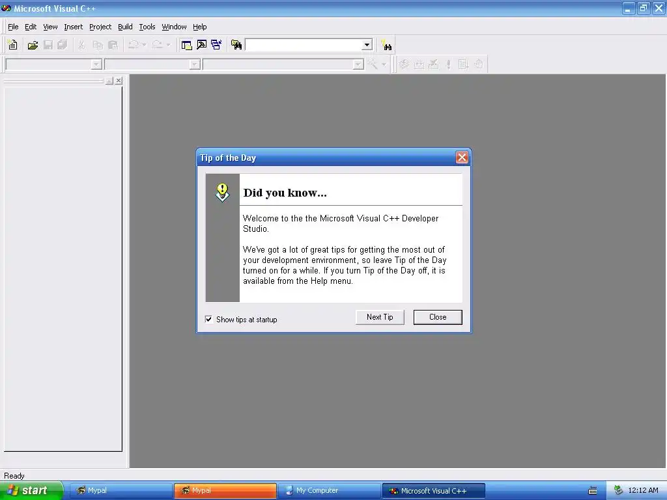Click the 12:12 AM clock
The height and width of the screenshot is (500, 667).
pyautogui.click(x=643, y=491)
